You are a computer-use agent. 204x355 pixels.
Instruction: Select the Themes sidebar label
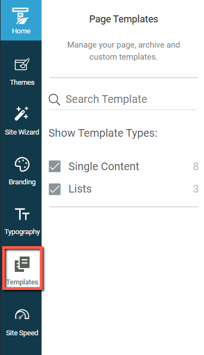point(22,82)
